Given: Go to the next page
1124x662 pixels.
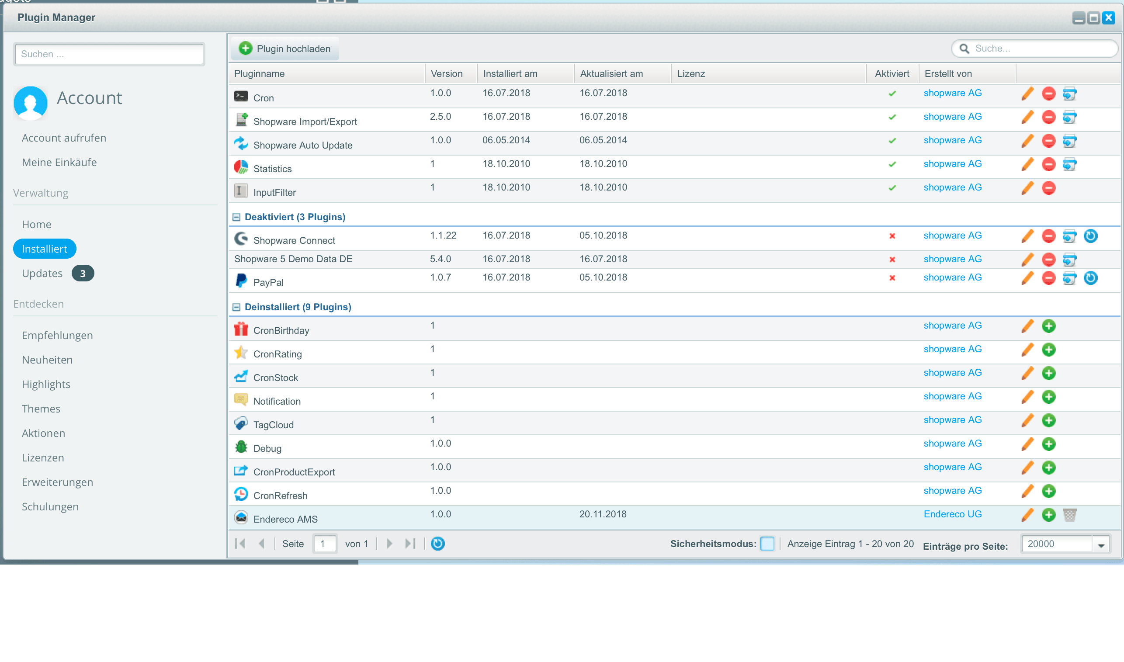Looking at the screenshot, I should (x=389, y=544).
